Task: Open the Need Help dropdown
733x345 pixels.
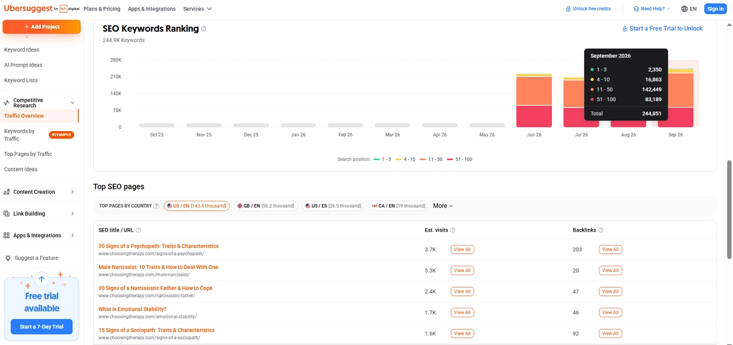Action: (x=651, y=9)
